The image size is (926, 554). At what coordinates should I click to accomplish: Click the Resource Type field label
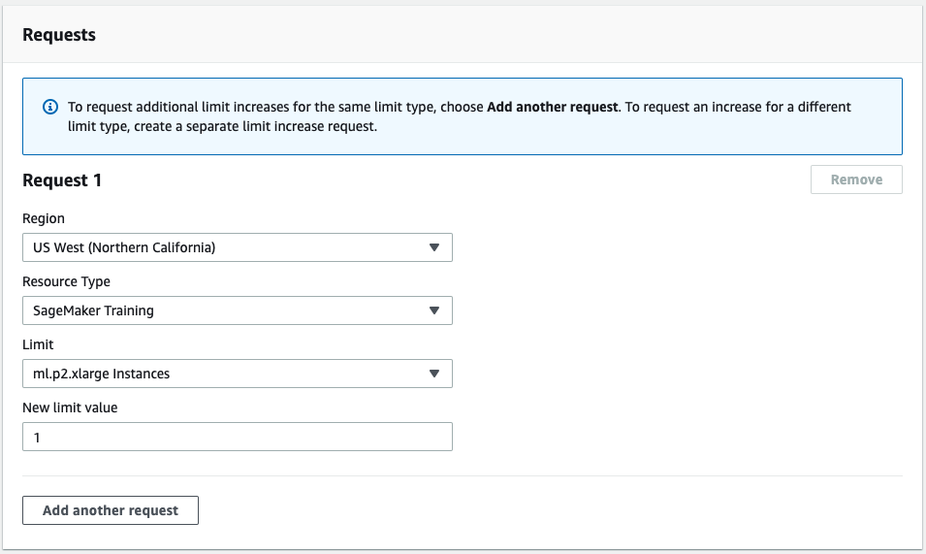66,281
